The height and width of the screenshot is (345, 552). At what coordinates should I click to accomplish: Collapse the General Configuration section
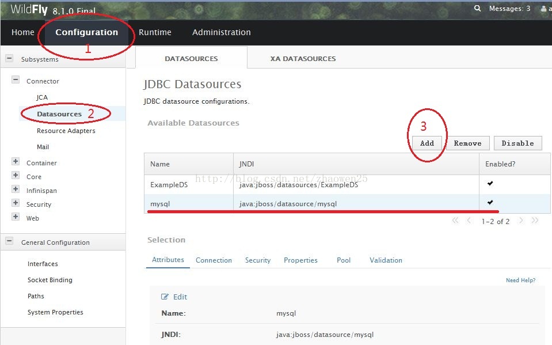[10, 241]
